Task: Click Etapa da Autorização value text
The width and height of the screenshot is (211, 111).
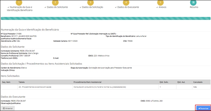Action: (x=110, y=68)
